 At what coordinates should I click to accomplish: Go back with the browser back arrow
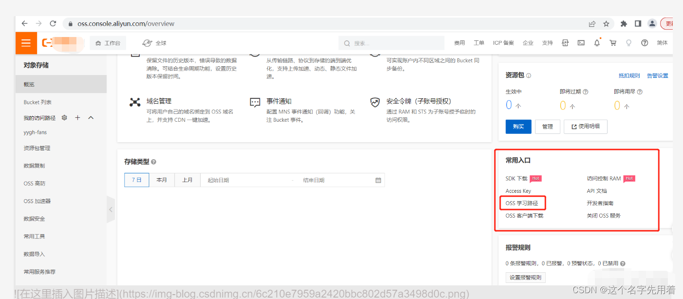pos(24,23)
